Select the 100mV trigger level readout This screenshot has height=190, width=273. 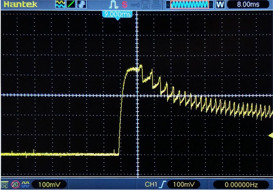coord(184,184)
